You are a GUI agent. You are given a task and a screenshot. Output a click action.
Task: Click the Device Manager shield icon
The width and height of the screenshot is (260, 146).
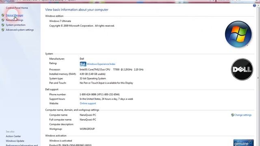(3, 15)
